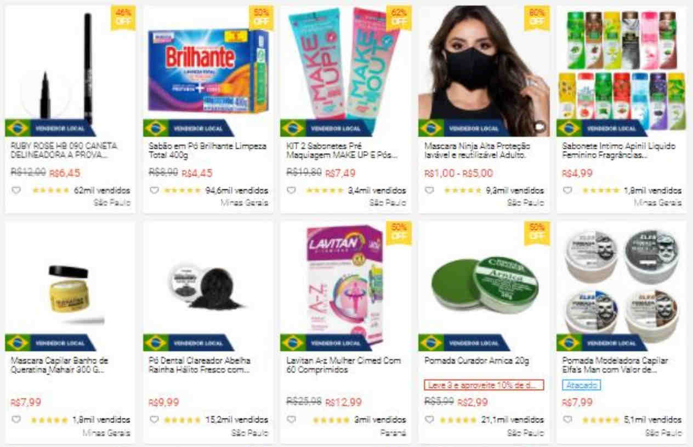
Task: Click Vendedor Local flag badge on Pó Dental
Action: (x=189, y=343)
